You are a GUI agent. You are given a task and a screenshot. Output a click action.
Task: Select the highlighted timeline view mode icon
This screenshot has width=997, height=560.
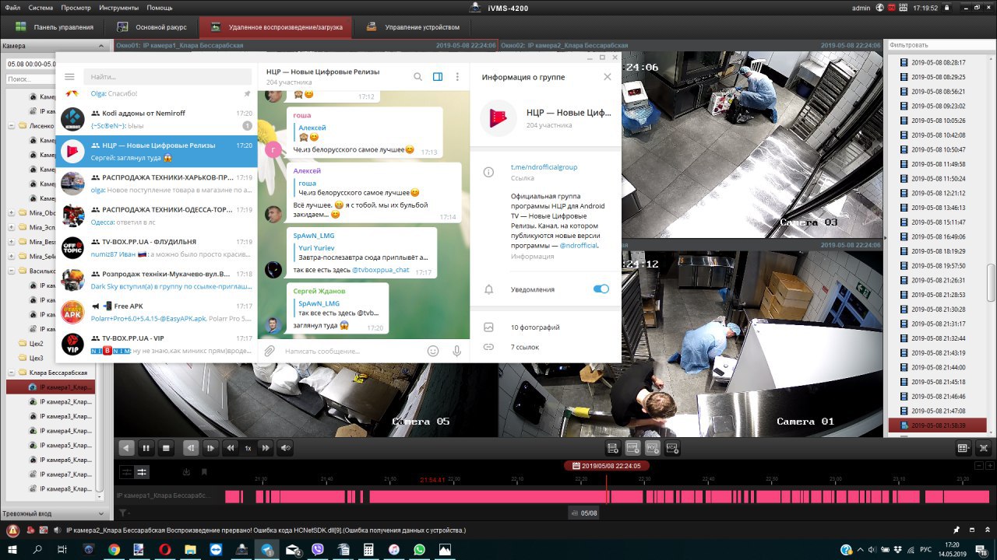142,471
